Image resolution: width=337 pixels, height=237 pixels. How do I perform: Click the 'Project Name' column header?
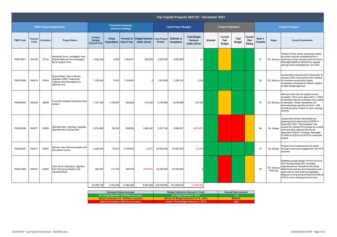70,40
